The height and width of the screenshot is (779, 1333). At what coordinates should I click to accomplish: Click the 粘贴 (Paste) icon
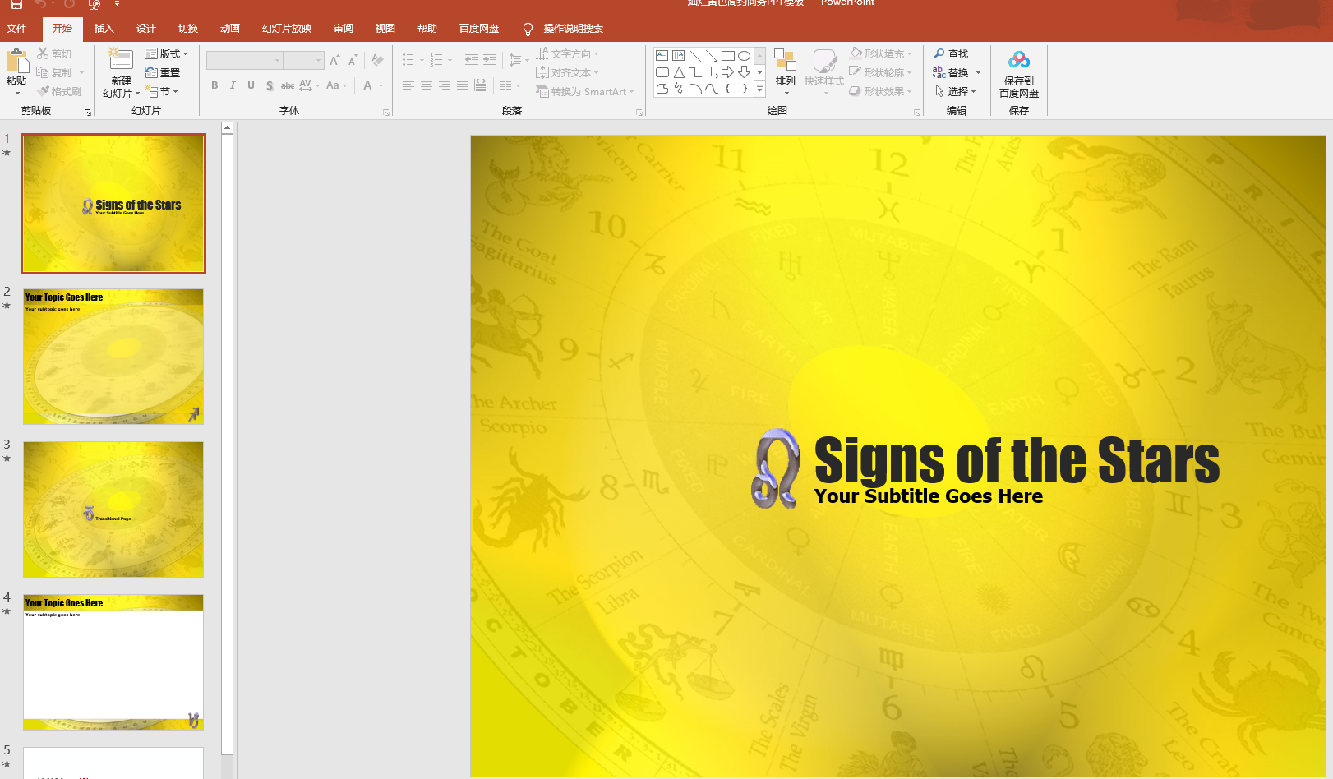16,62
